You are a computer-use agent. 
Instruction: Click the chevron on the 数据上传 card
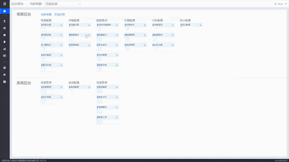click(x=117, y=117)
